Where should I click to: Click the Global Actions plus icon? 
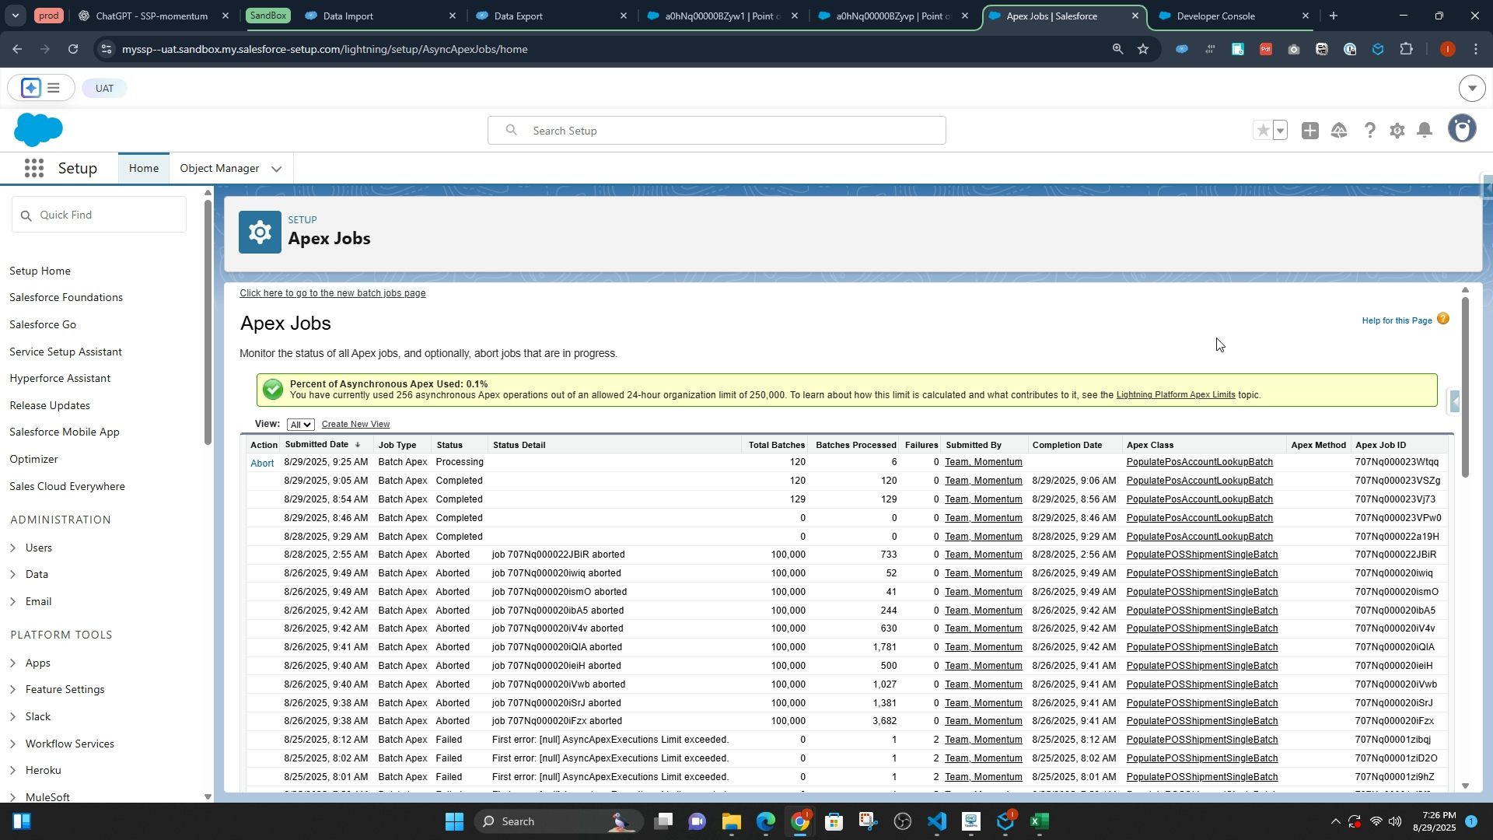coord(1310,131)
